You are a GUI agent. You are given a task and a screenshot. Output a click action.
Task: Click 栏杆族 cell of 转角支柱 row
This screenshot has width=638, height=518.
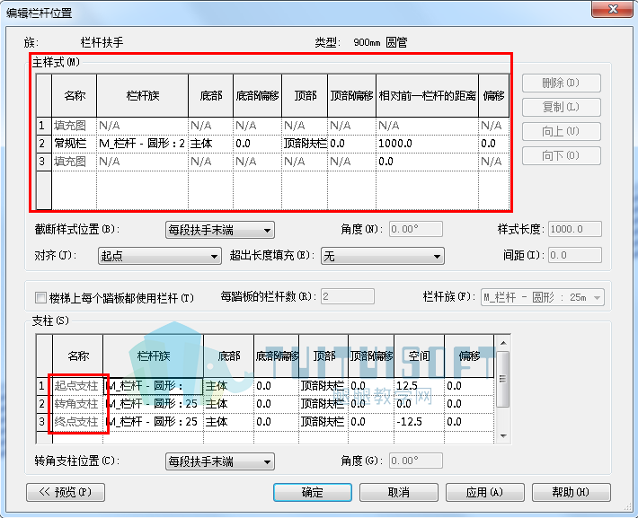coord(153,404)
